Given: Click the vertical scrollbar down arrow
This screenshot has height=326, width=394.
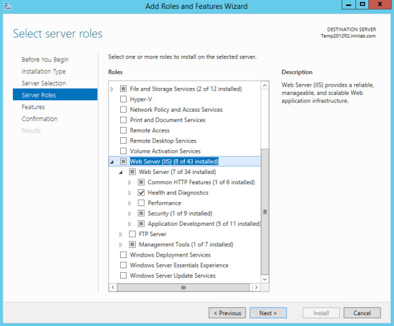Looking at the screenshot, I should 265,279.
